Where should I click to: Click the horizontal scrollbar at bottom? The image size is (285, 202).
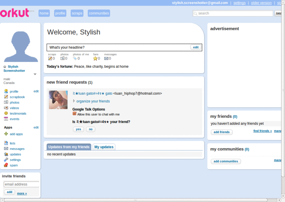click(135, 200)
